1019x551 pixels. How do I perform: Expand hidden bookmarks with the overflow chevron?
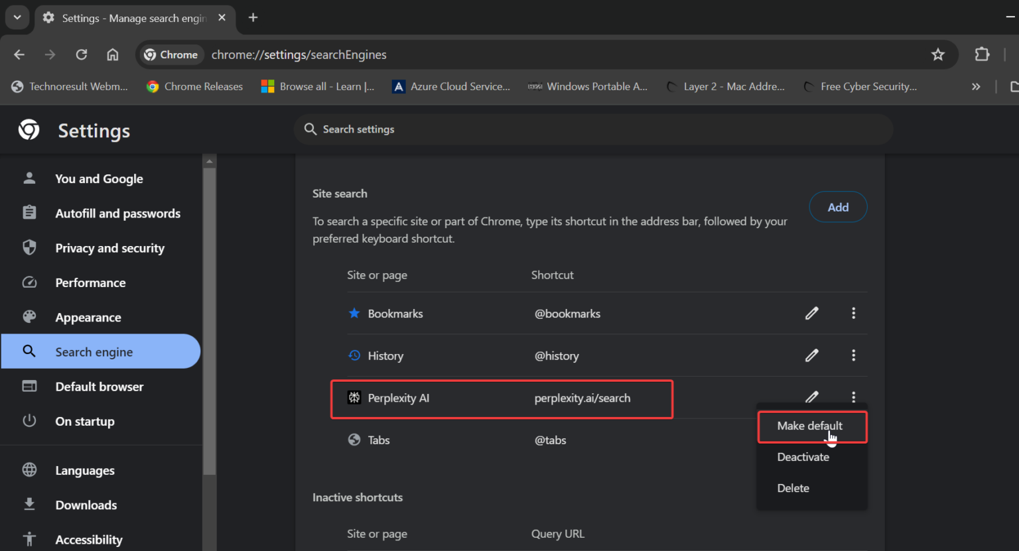(x=976, y=86)
